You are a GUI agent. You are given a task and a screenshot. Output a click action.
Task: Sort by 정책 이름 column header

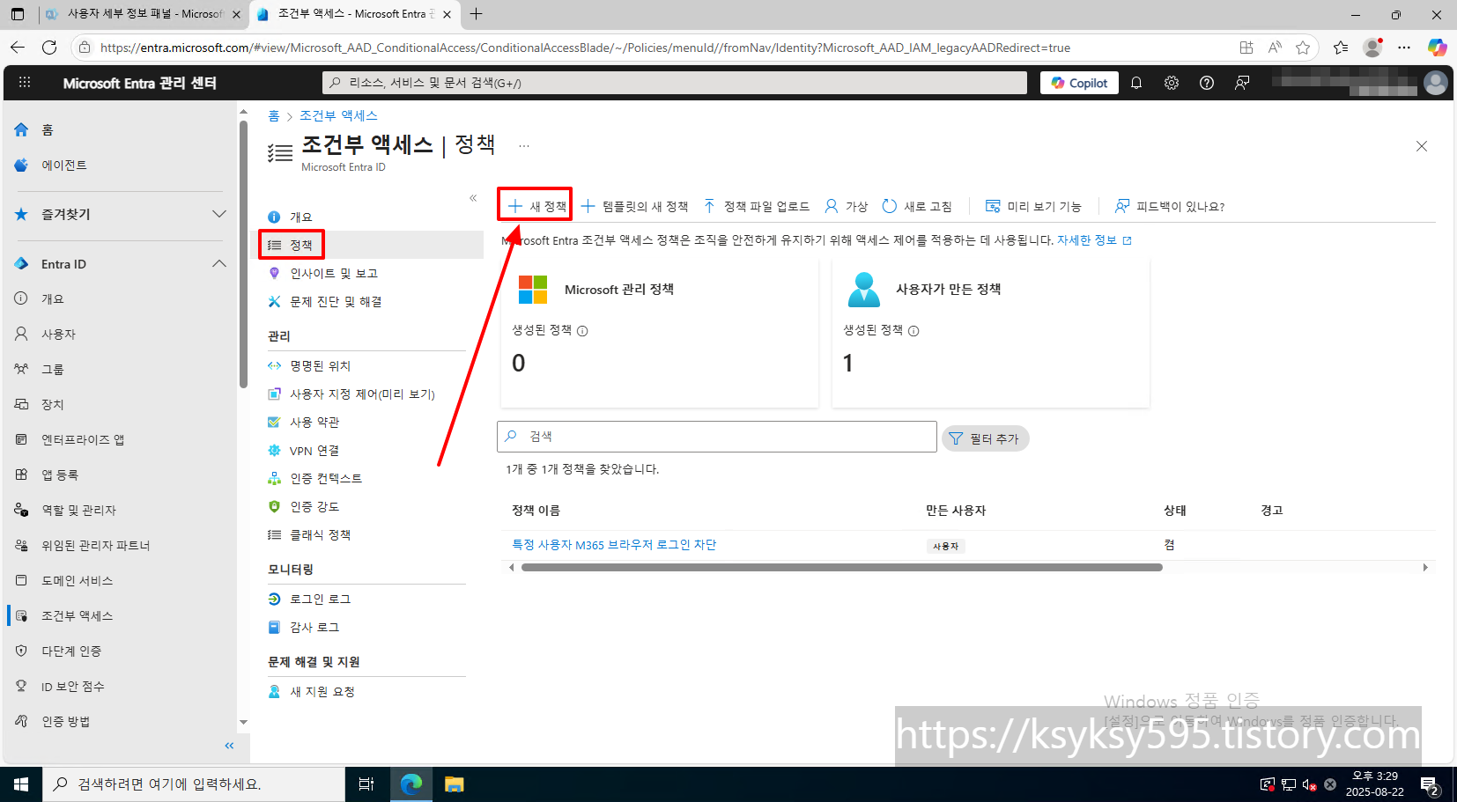(x=536, y=511)
